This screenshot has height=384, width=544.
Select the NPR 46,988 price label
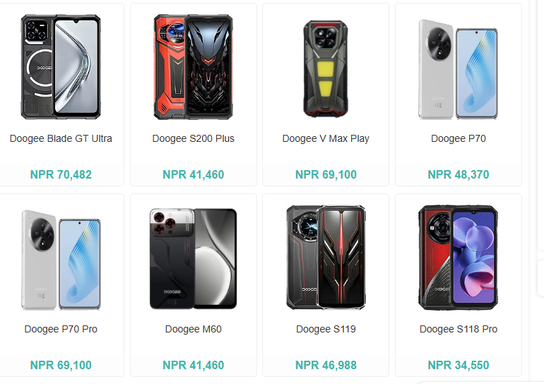(x=326, y=365)
